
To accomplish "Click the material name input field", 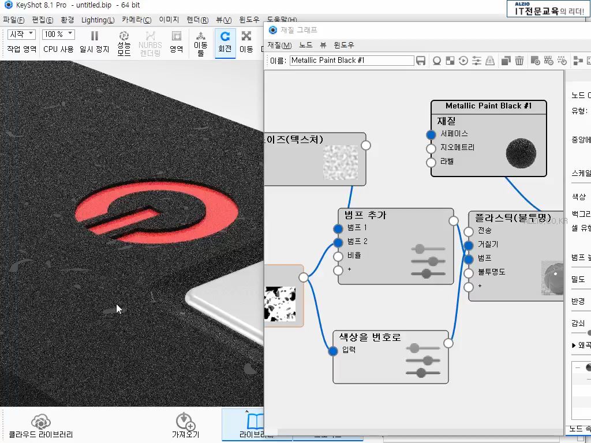I will [x=351, y=61].
